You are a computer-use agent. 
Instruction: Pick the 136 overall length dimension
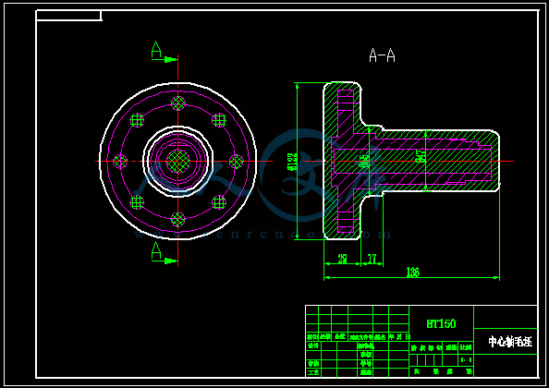point(412,272)
